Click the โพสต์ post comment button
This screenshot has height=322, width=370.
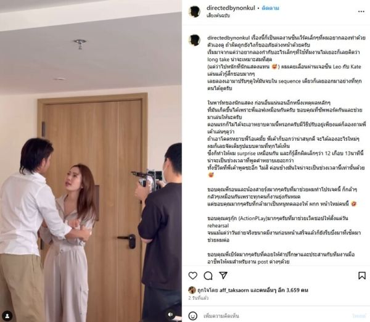pyautogui.click(x=359, y=316)
